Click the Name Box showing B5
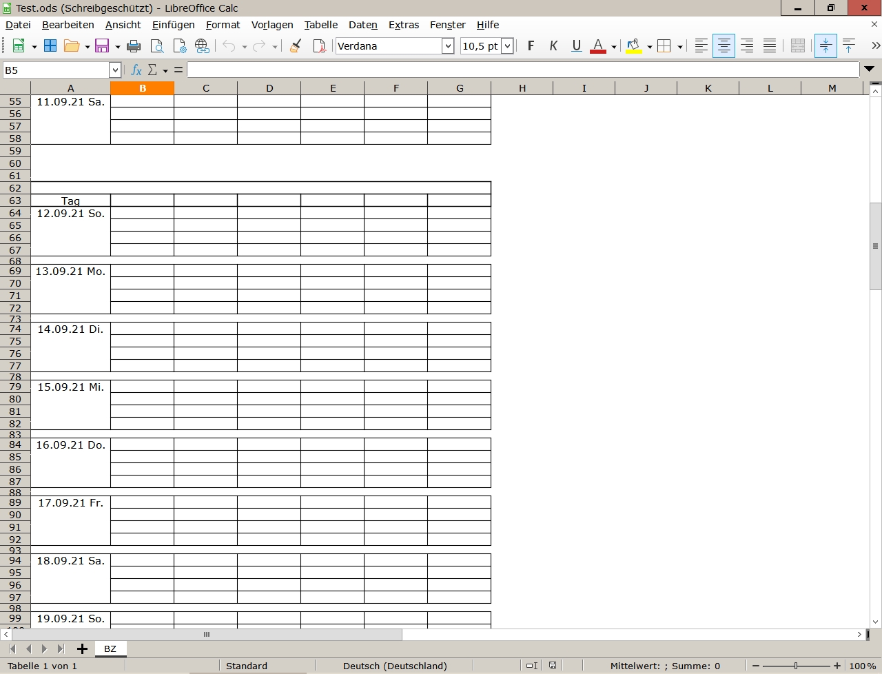 pos(55,70)
